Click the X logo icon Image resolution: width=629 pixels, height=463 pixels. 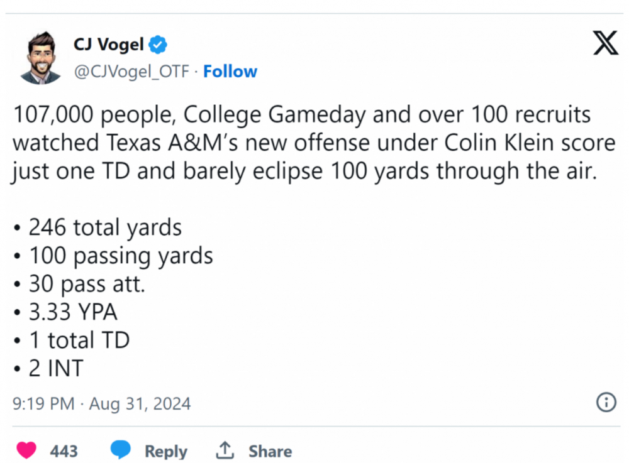click(606, 43)
